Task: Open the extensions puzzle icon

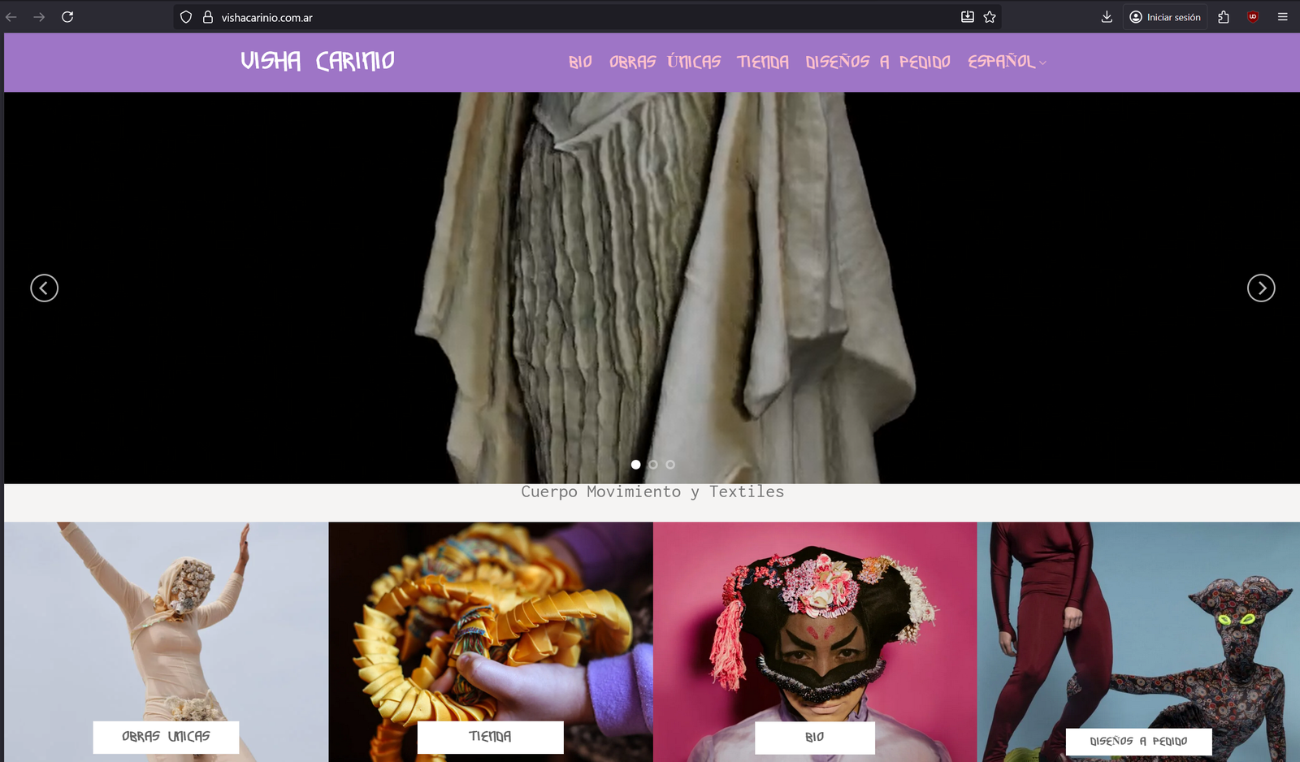Action: click(x=1224, y=17)
